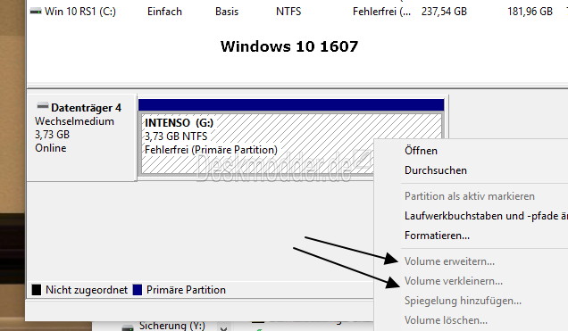Select the Spiegelung hinzufügen... menu entry

coord(463,301)
